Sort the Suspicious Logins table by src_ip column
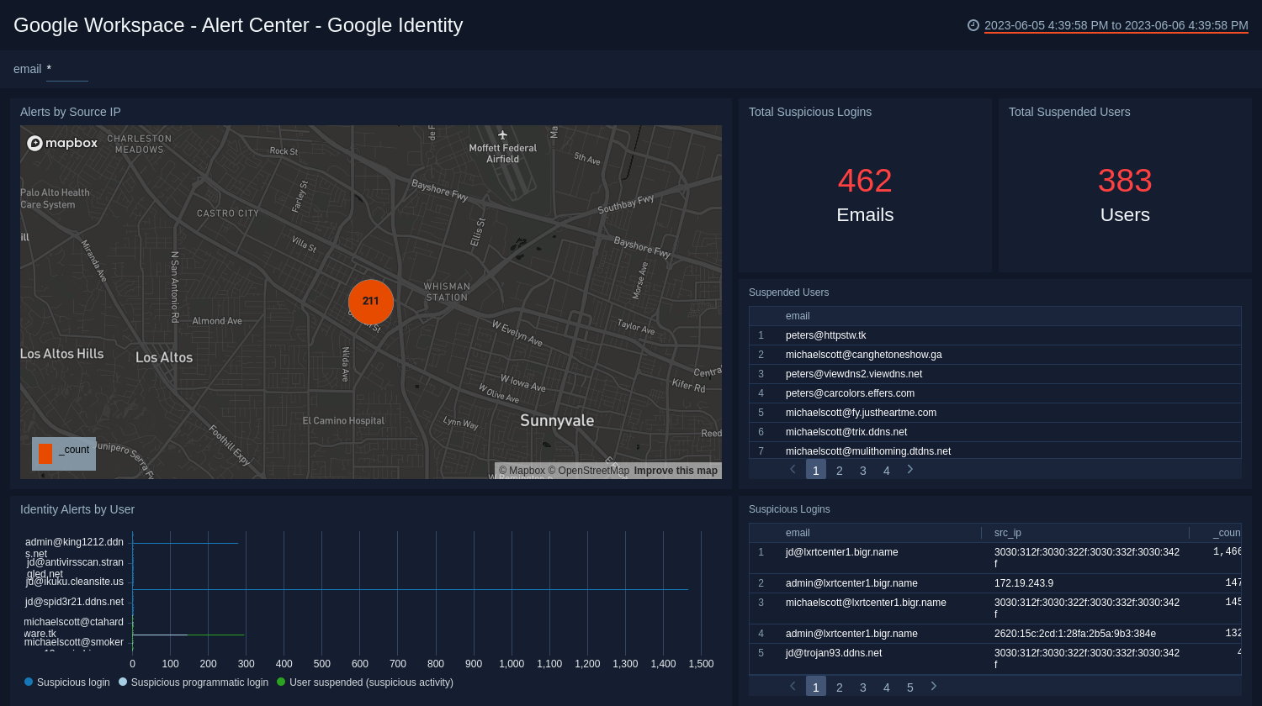 tap(1007, 532)
